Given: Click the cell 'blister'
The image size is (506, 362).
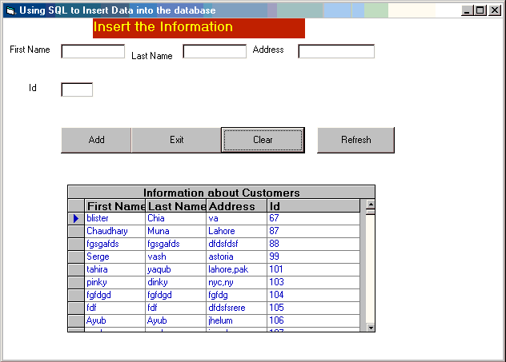Looking at the screenshot, I should tap(115, 219).
